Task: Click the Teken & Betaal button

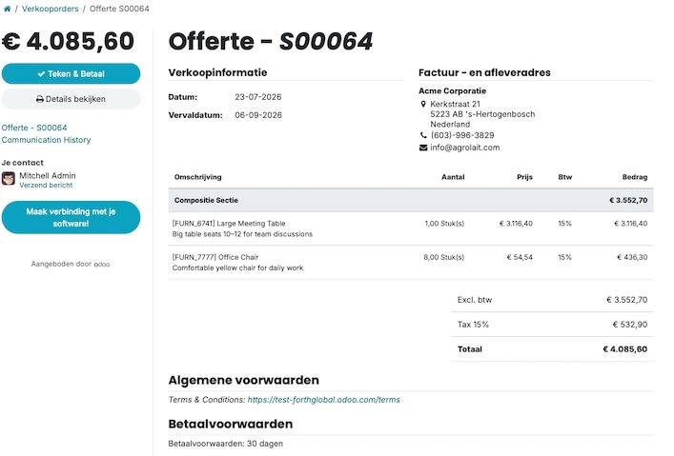Action: (x=71, y=74)
